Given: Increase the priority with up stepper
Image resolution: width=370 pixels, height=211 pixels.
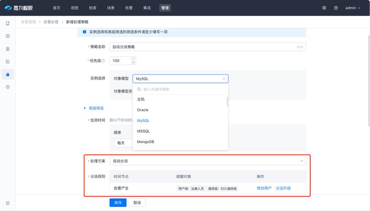Looking at the screenshot, I should [133, 59].
